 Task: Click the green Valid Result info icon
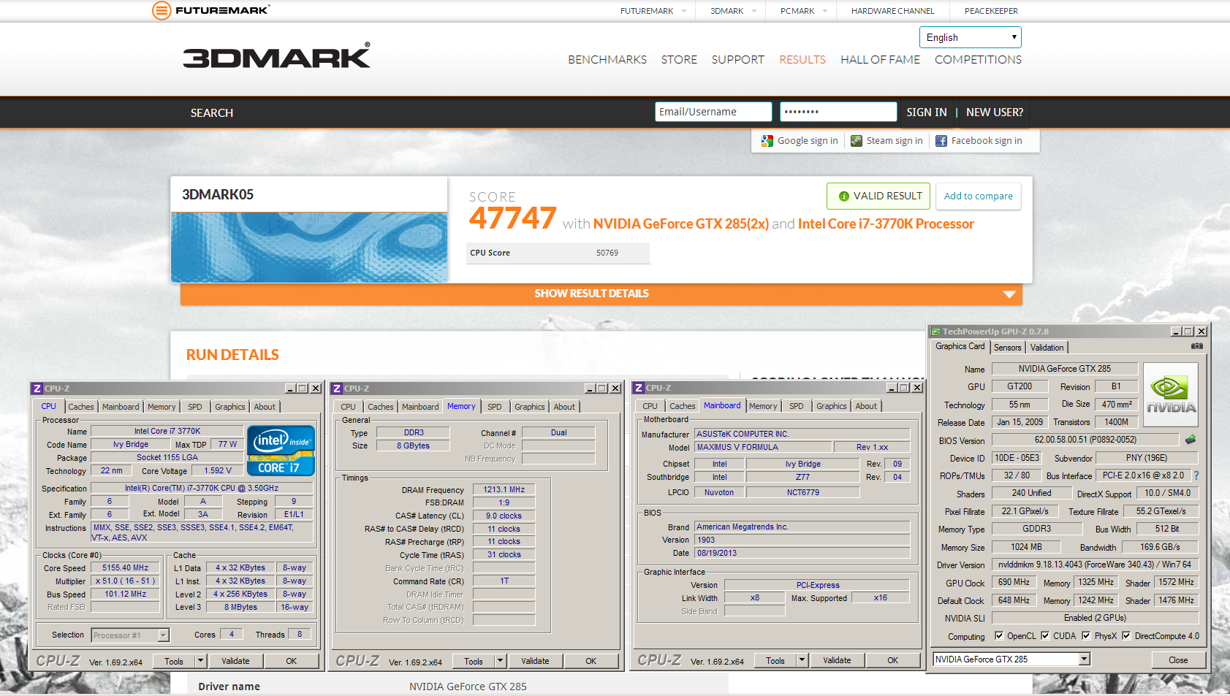click(x=844, y=196)
